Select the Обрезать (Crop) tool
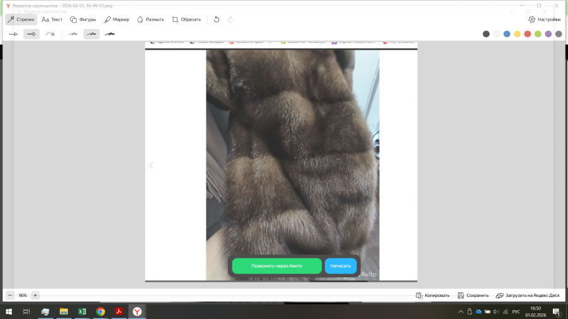Viewport: 568px width, 319px height. coord(186,20)
